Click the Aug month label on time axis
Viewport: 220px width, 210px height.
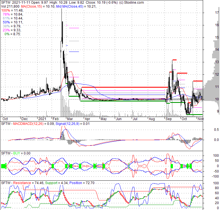point(152,119)
